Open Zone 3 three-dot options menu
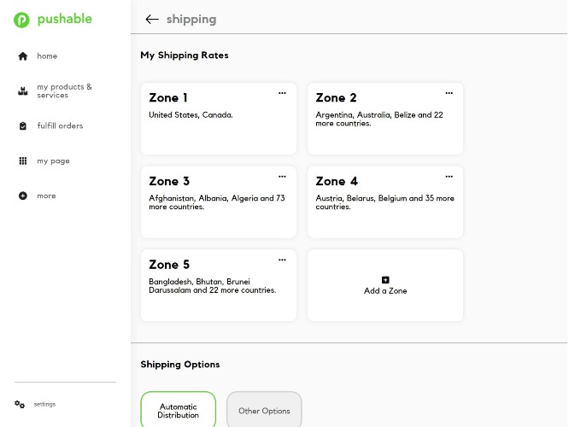 [282, 177]
